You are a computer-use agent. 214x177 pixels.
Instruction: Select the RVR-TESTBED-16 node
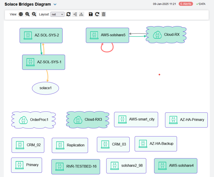[x=76, y=166]
